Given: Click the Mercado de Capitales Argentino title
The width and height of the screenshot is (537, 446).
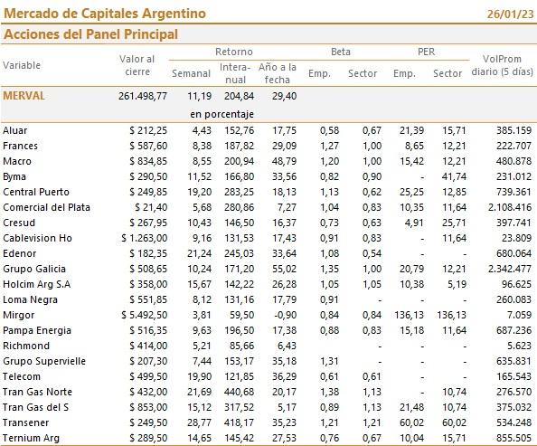Looking at the screenshot, I should point(105,14).
